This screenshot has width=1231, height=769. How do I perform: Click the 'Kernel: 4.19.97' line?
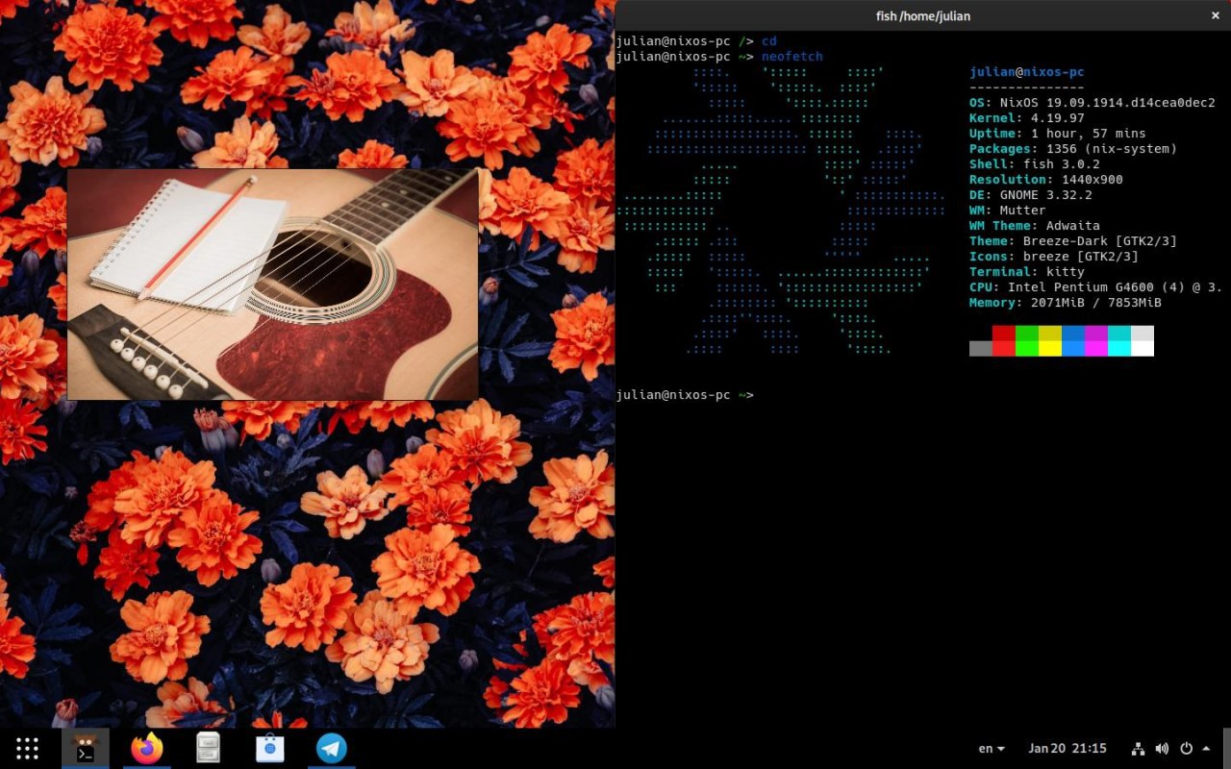click(x=1027, y=118)
